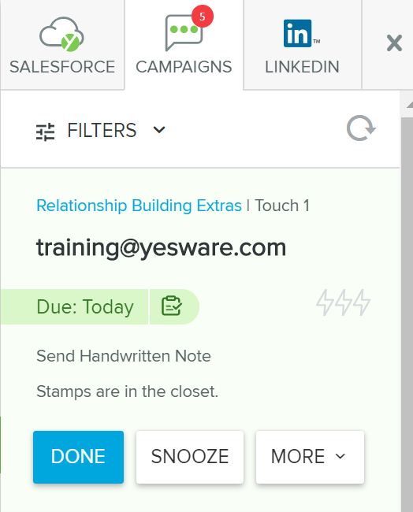Mark the task as DONE
This screenshot has width=413, height=512.
(78, 457)
